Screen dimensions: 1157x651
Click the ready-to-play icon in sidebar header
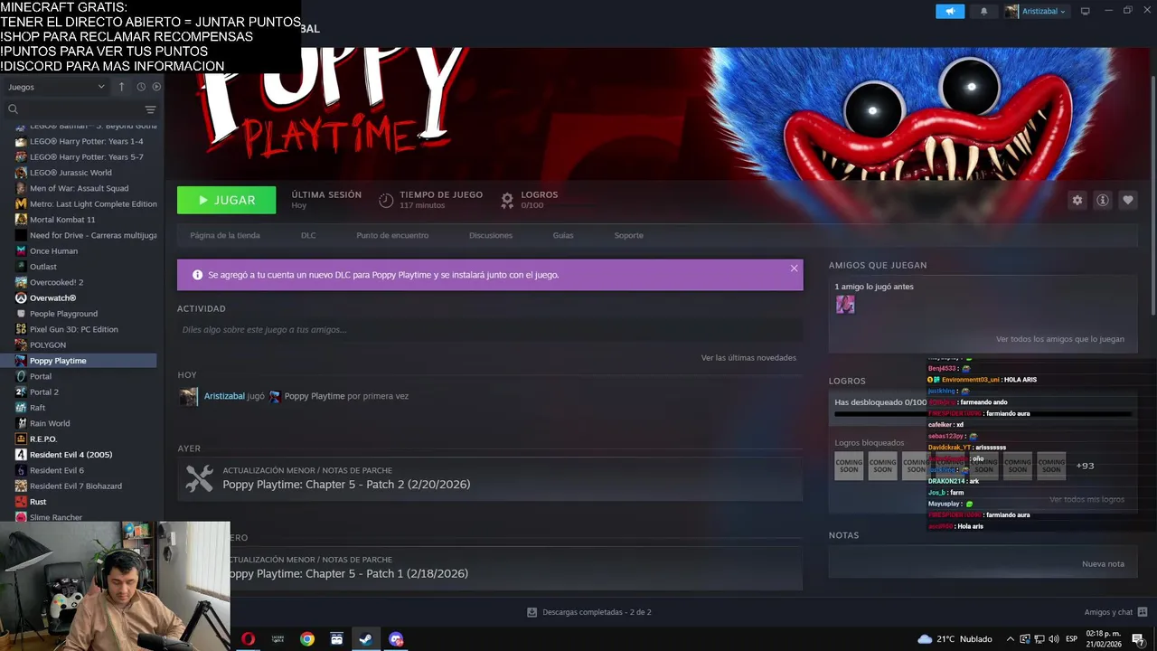point(156,87)
